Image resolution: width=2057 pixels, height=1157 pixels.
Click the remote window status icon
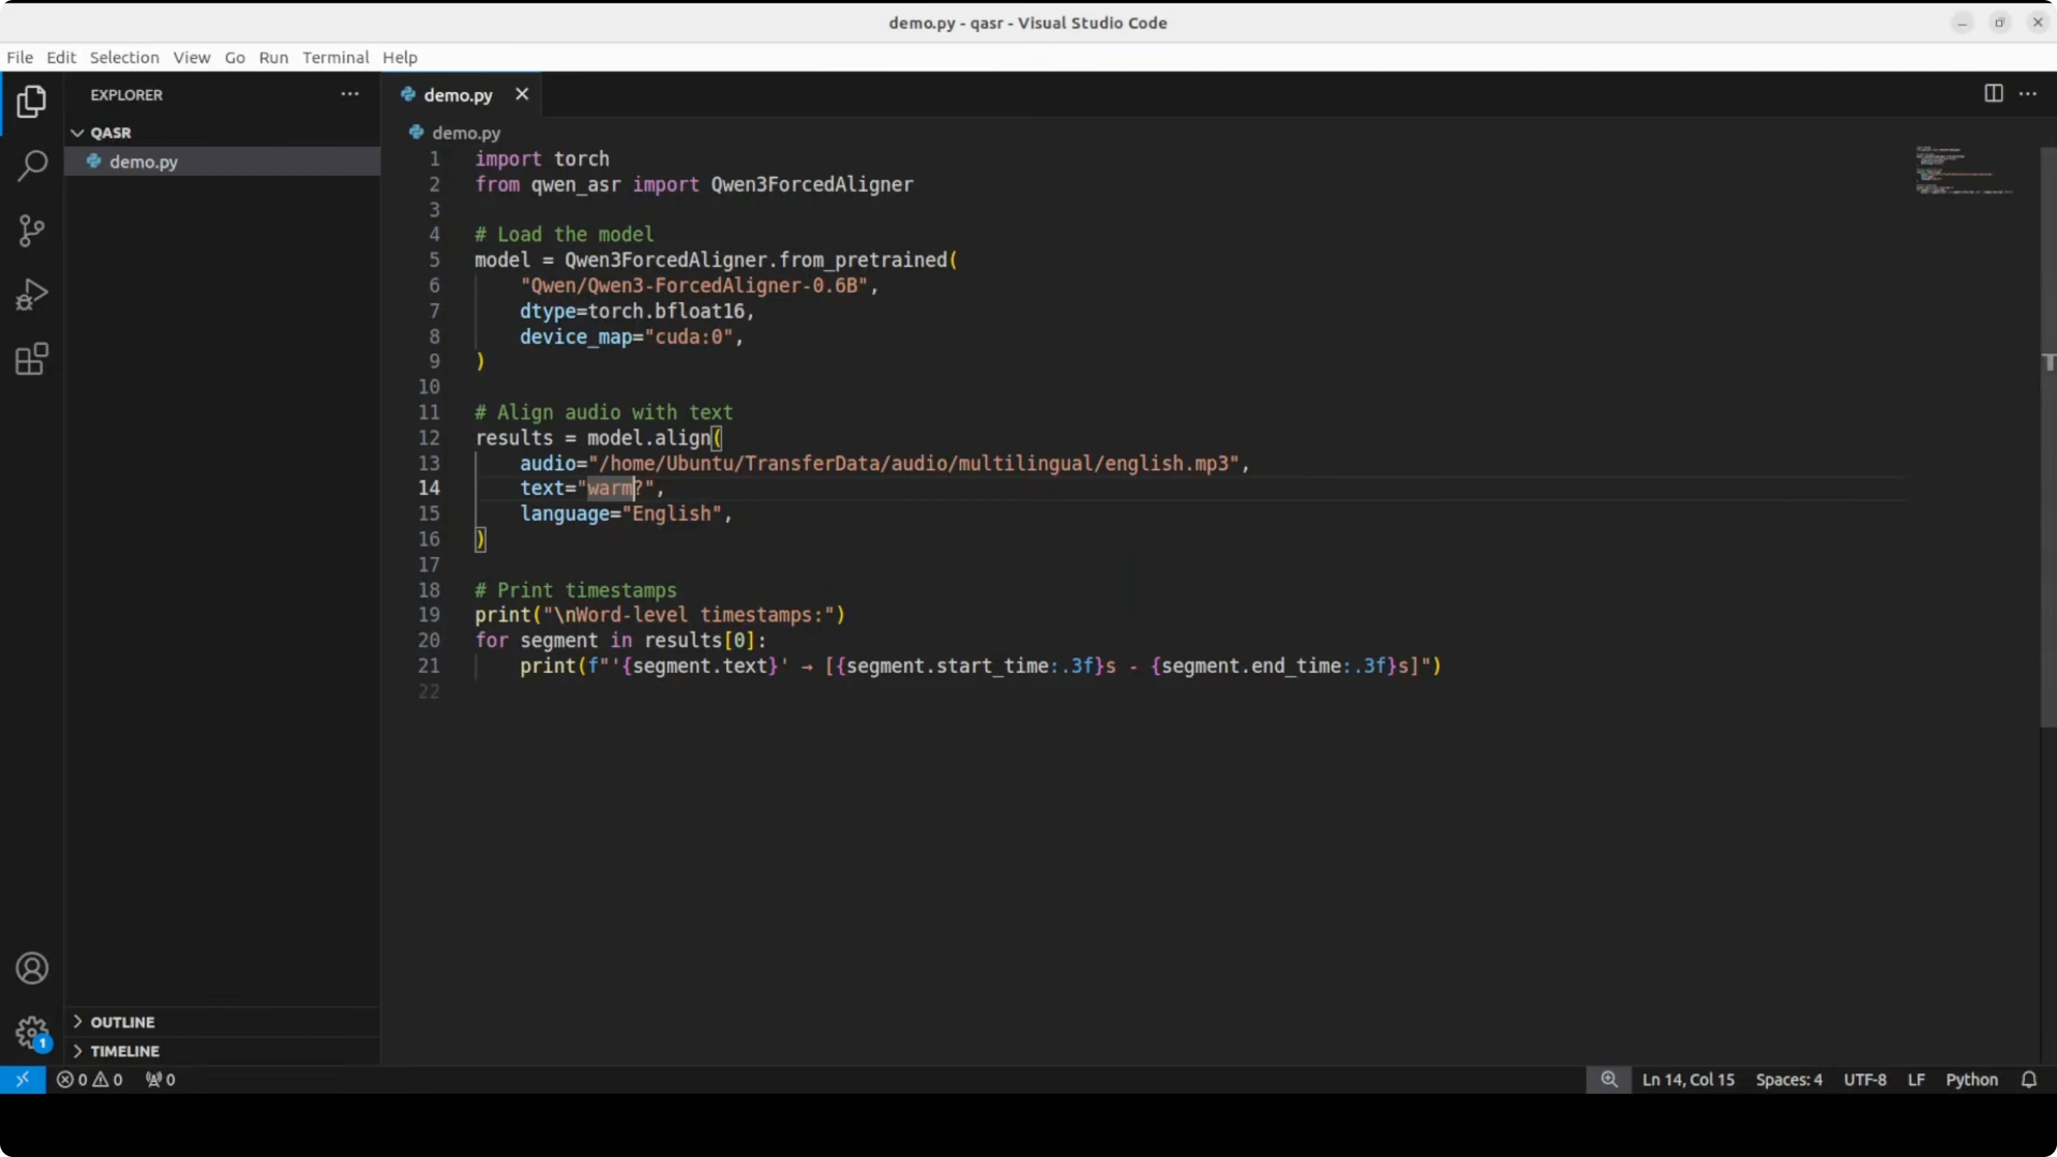[22, 1079]
